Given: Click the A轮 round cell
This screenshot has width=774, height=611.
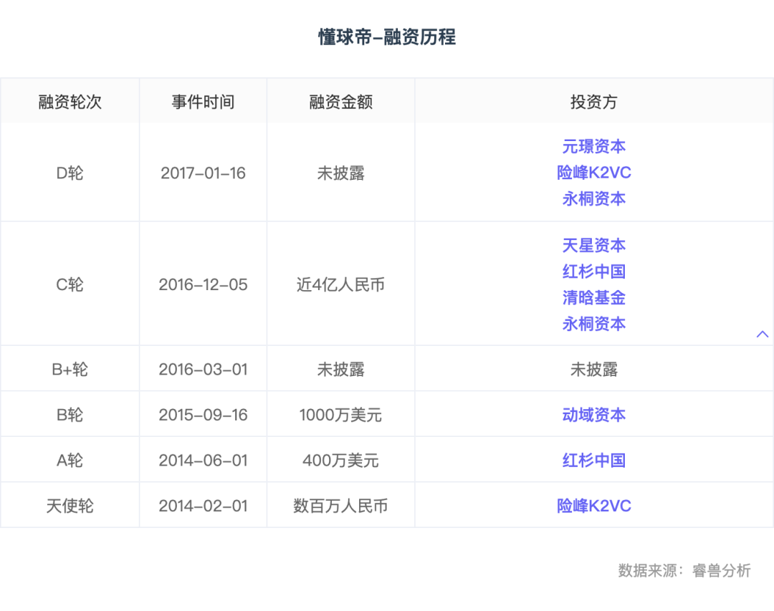Looking at the screenshot, I should tap(70, 461).
